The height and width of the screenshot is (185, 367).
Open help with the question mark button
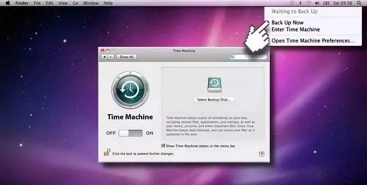pos(261,154)
